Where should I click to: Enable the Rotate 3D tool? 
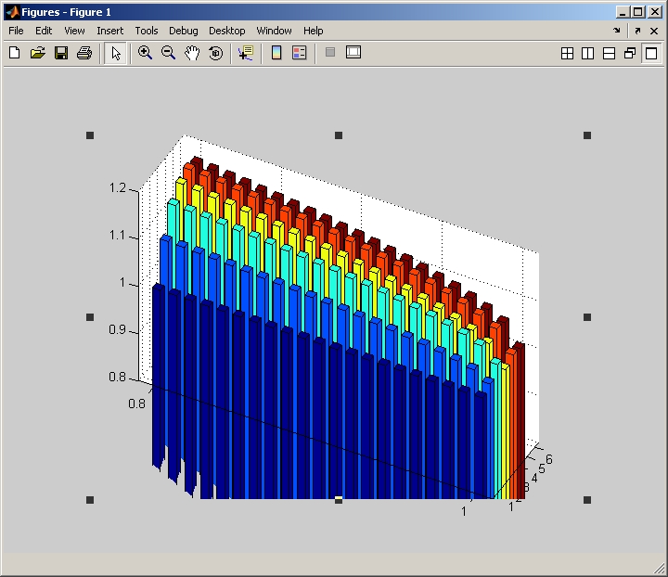[x=215, y=53]
